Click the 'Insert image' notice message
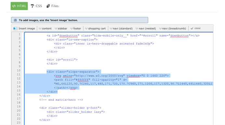 click(48, 20)
